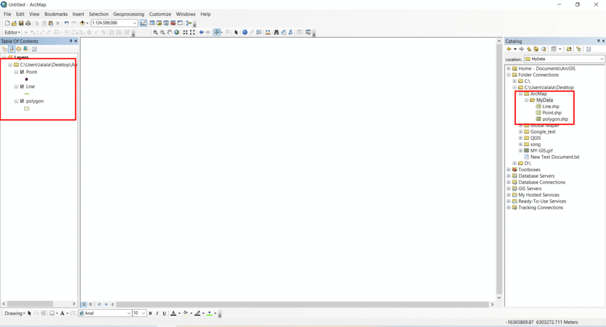Click Connect To Folder in Catalog
Viewport: 606px width, 327px height.
tap(569, 49)
